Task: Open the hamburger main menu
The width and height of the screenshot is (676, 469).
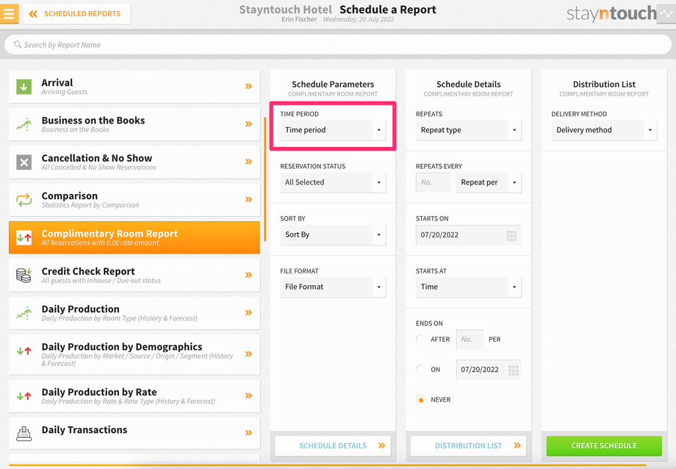Action: (9, 13)
